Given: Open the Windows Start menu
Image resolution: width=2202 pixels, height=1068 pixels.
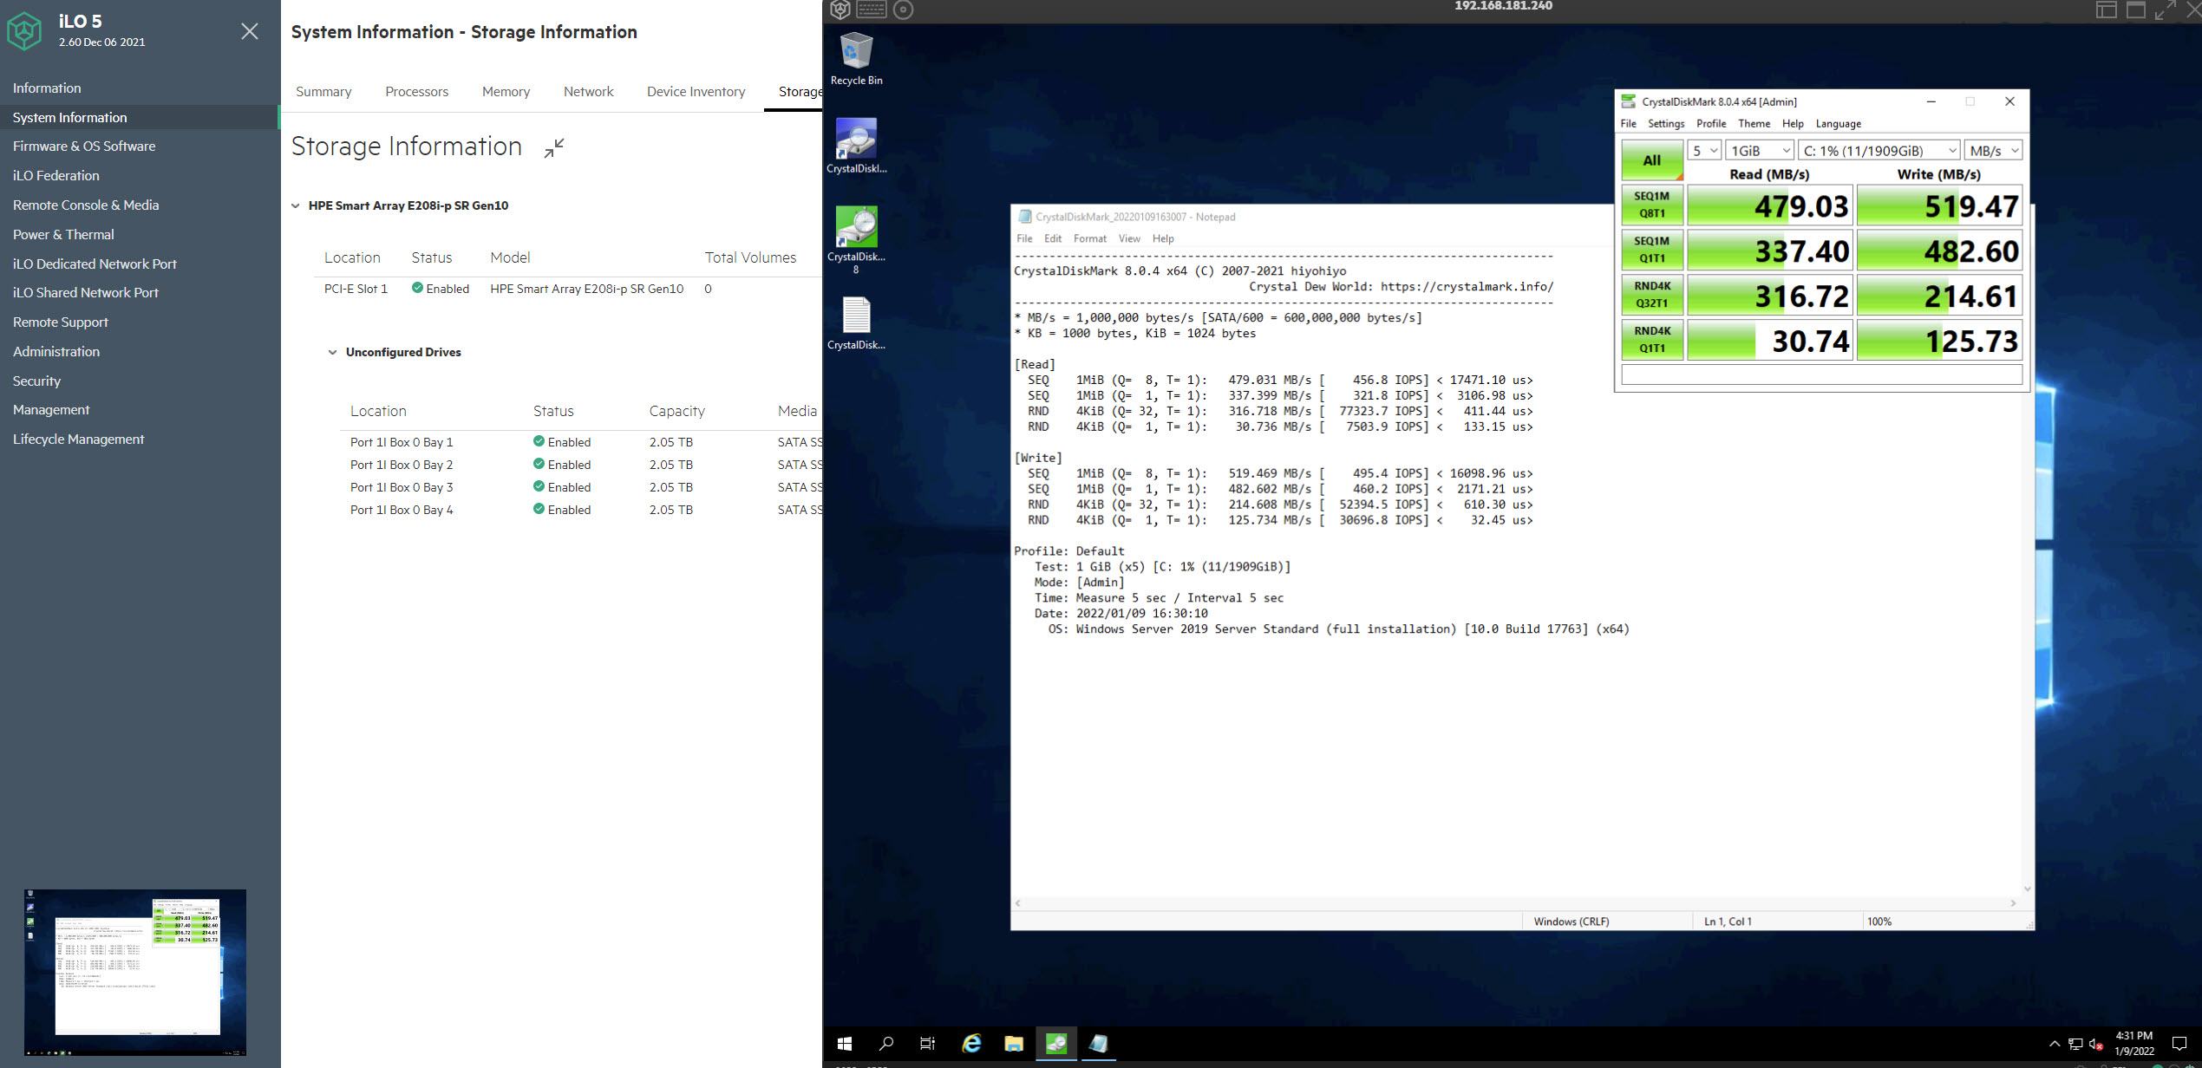Looking at the screenshot, I should [845, 1044].
